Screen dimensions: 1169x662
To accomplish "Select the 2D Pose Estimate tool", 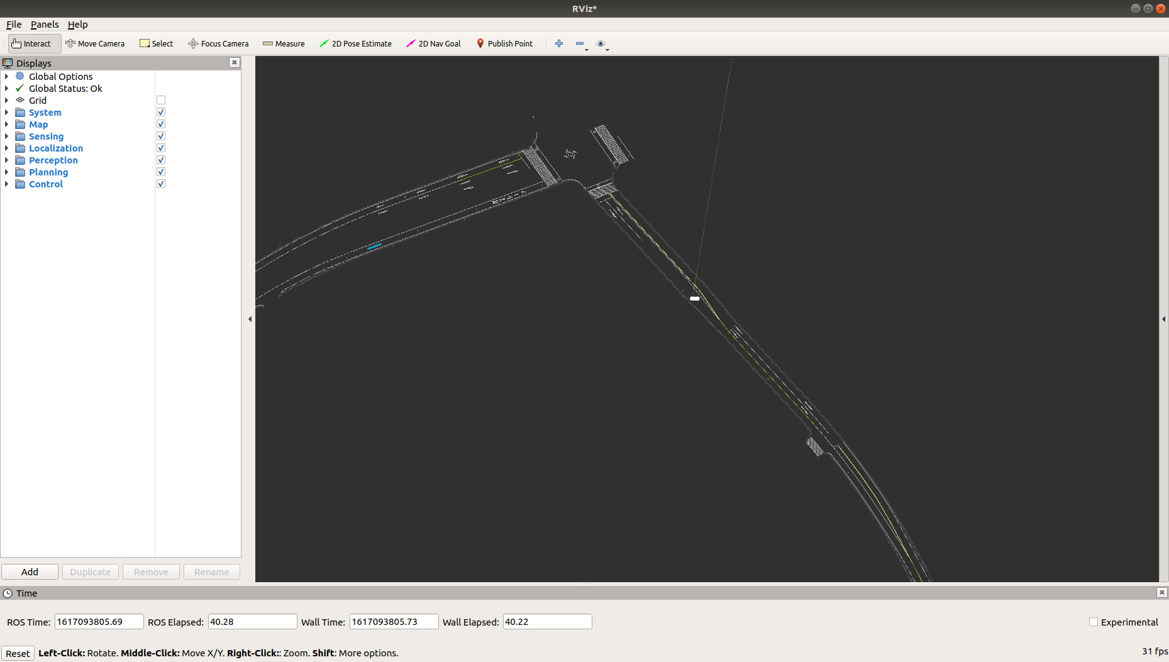I will 355,43.
